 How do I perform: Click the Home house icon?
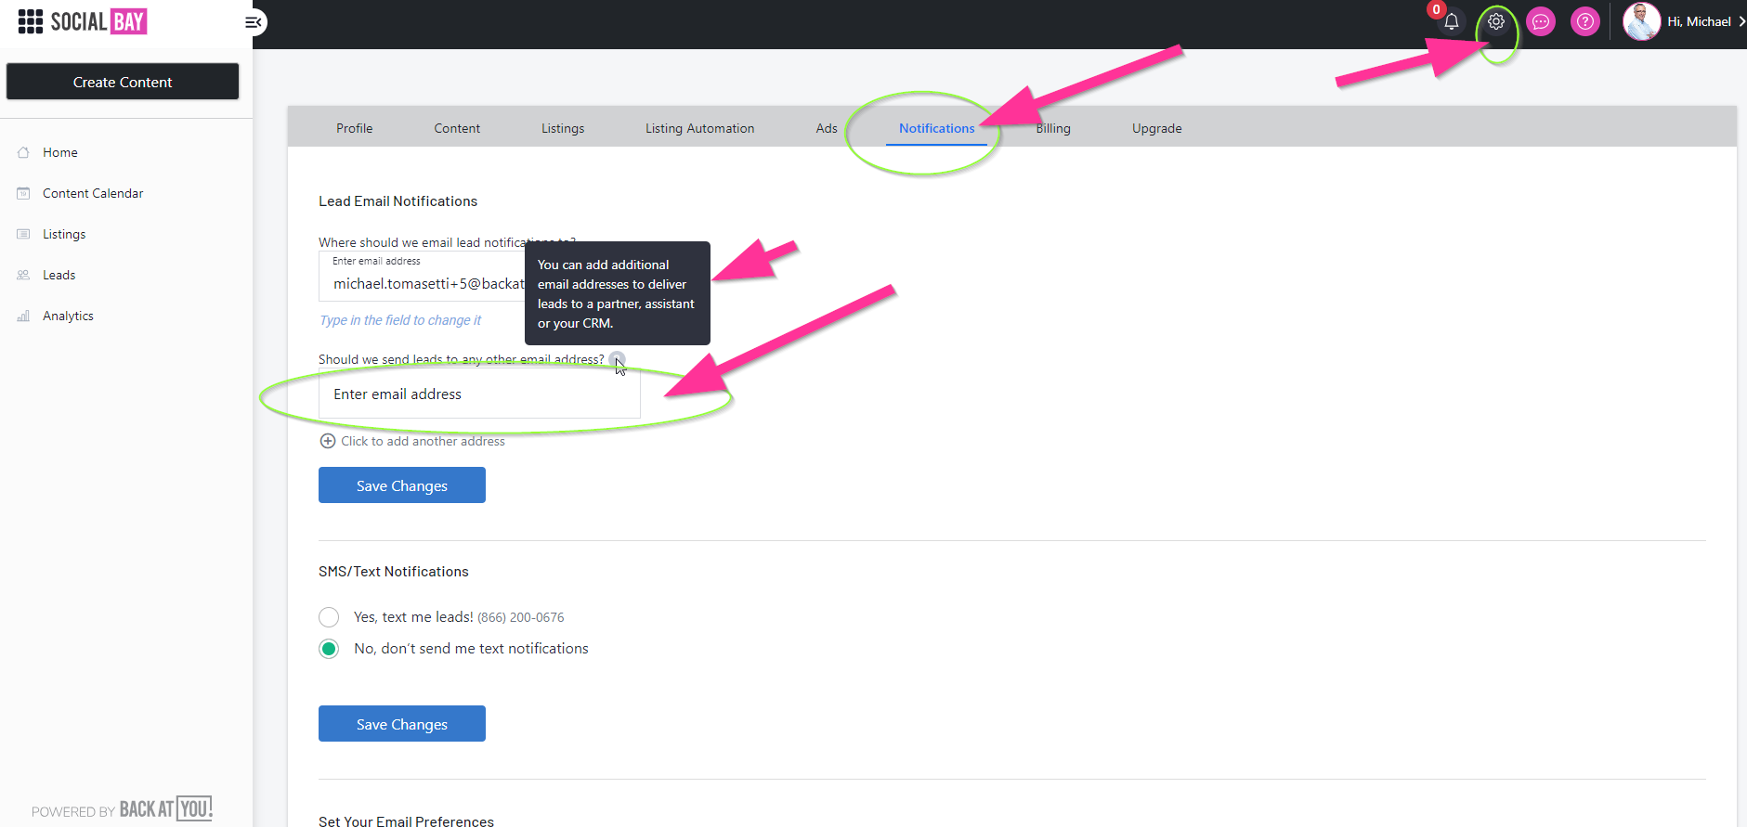click(23, 152)
